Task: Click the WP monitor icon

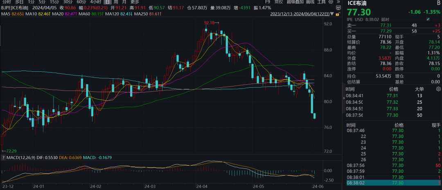Action: (338, 8)
